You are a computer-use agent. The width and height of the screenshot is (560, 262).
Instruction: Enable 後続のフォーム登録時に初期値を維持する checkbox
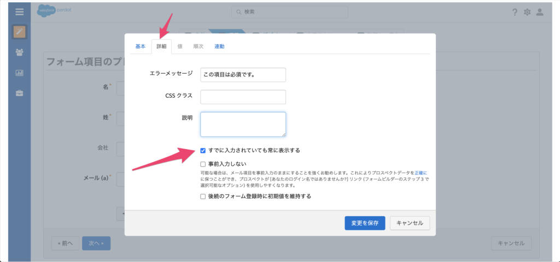[203, 196]
